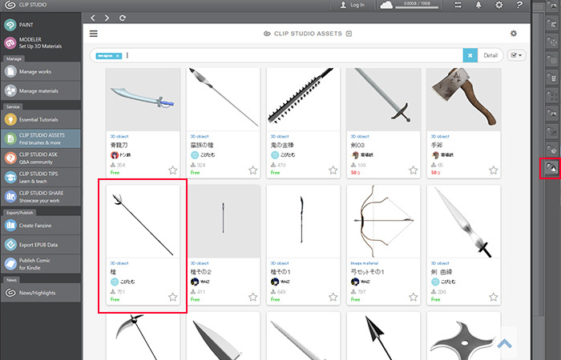Click the 剣 曲線 asset title
Screen dimensions: 561x360
tap(443, 272)
